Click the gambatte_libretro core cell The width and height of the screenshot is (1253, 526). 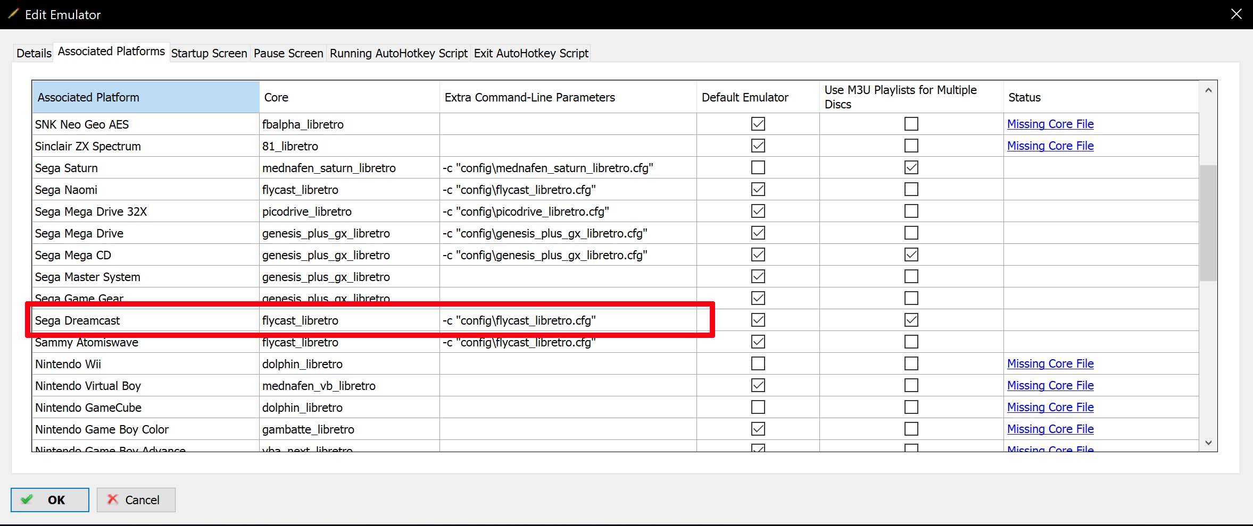coord(350,429)
